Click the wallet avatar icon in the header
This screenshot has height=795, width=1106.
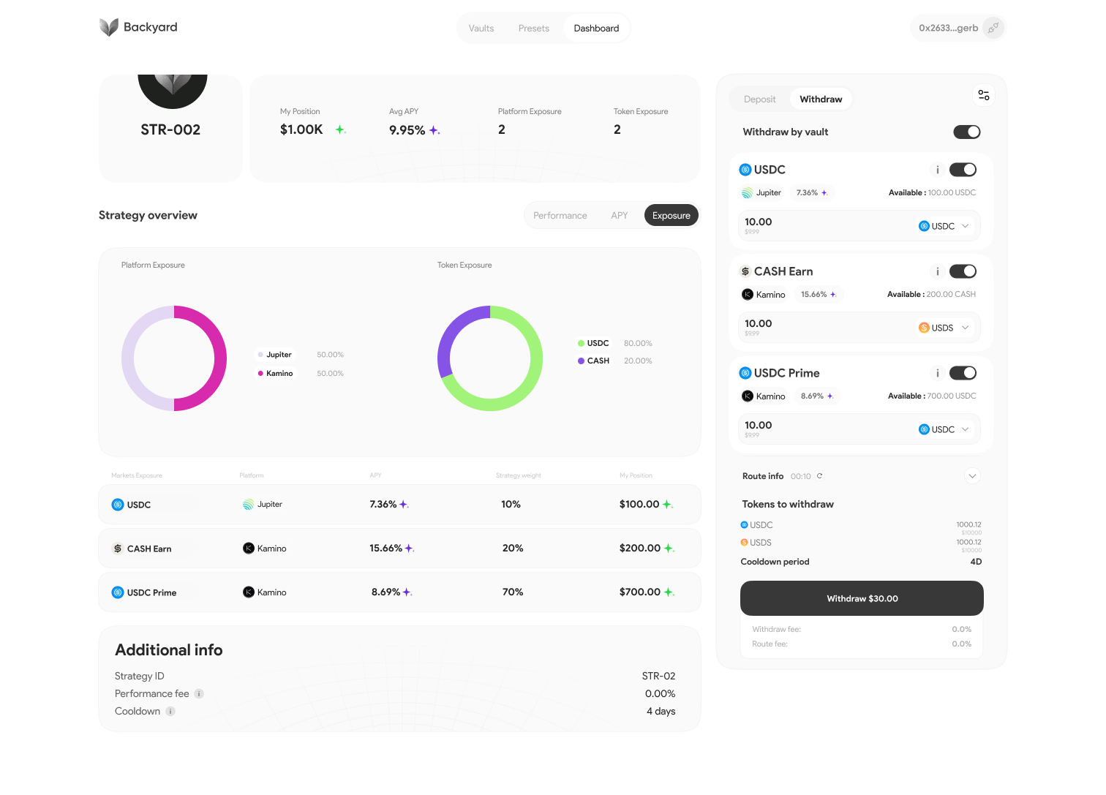click(x=993, y=27)
